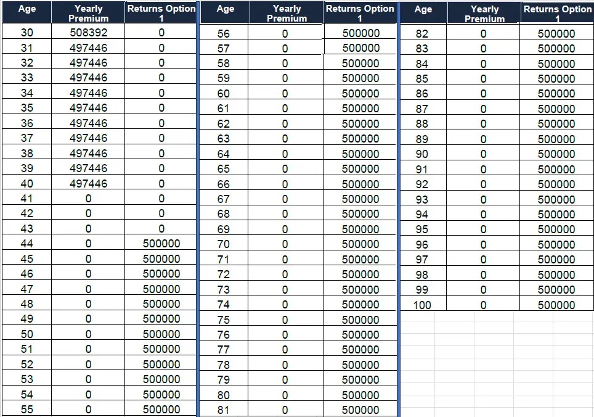This screenshot has width=594, height=417.
Task: Click the returns value for age 44
Action: tap(161, 244)
